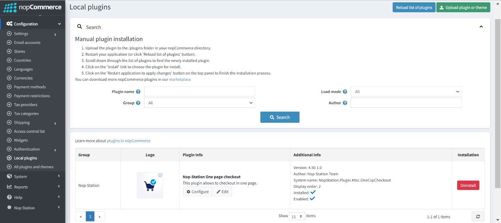Go to page 1 in pagination
Viewport: 501px width, 223px height.
(90, 216)
